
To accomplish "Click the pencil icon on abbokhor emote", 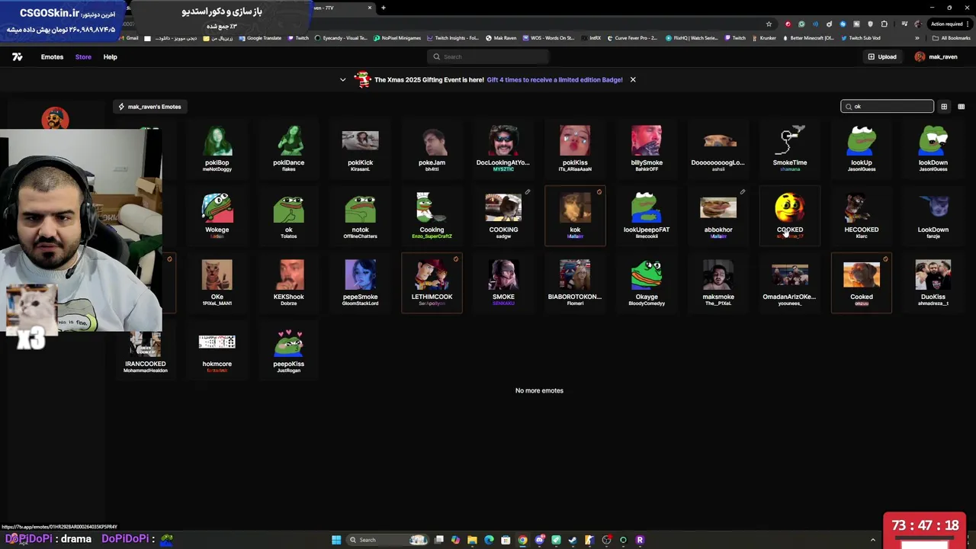I will tap(742, 192).
